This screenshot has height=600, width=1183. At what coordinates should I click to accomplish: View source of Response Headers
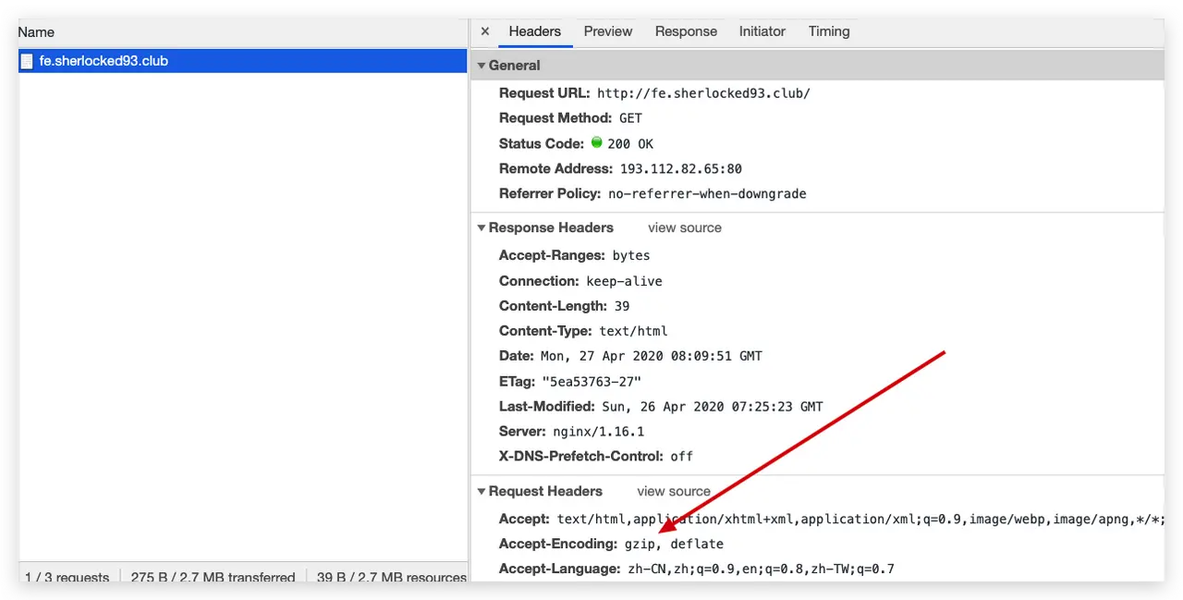685,227
